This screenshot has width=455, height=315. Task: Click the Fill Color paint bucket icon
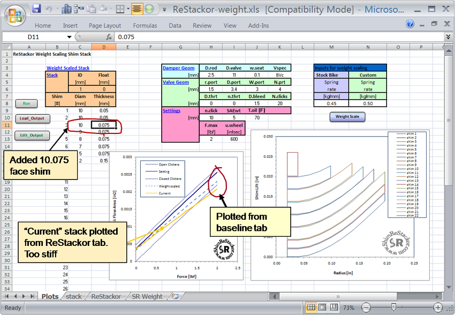coord(104,9)
